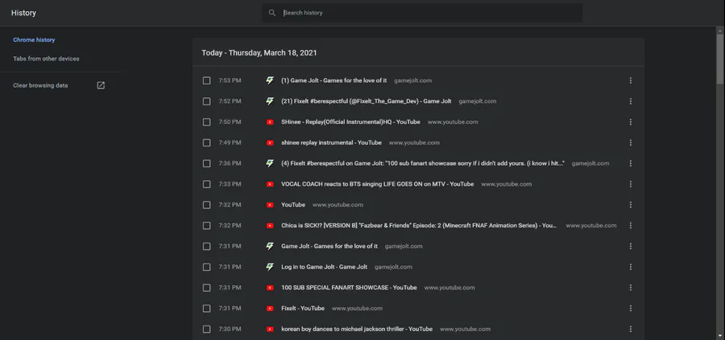Check the 7:36 PM Game Jolt fanart post entry

pyautogui.click(x=207, y=163)
